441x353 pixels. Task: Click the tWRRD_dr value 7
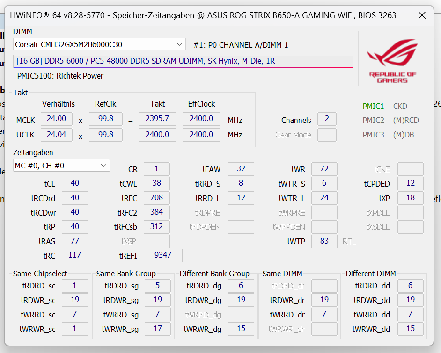tap(324, 315)
